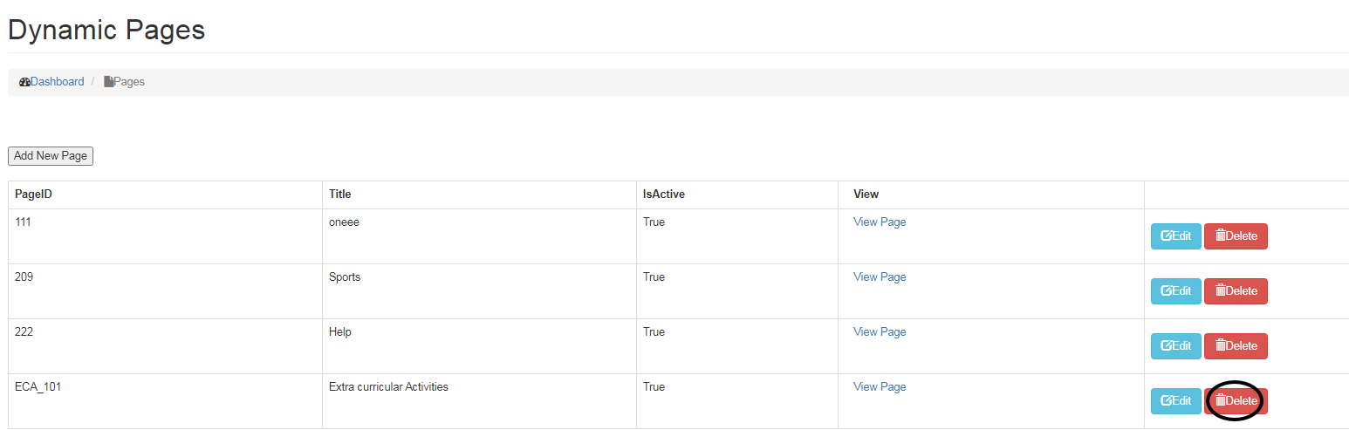Select the ECA_101 page ID cell
The height and width of the screenshot is (430, 1349).
click(x=38, y=387)
